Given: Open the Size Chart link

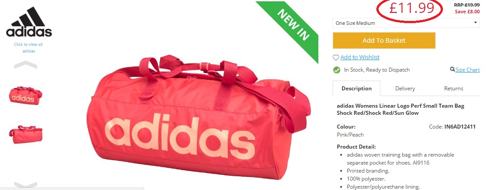Looking at the screenshot, I should 467,70.
